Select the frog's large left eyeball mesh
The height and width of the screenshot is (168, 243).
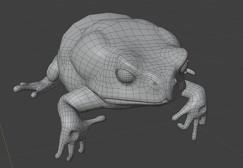click(x=126, y=76)
